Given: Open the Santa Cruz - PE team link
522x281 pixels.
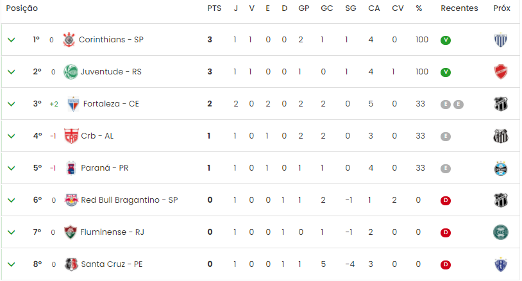Looking at the screenshot, I should 112,264.
